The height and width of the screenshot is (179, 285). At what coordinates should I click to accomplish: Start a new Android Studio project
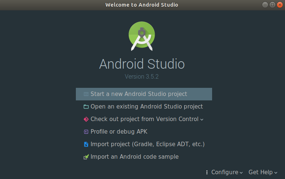pyautogui.click(x=144, y=94)
